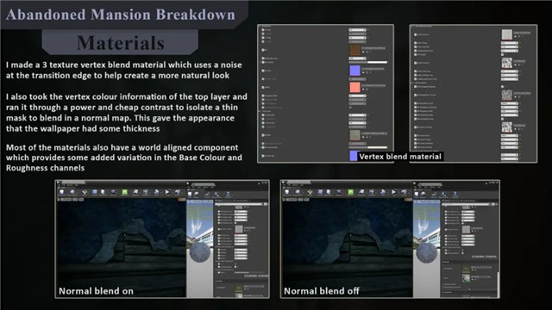Viewport: 552px width, 310px height.
Task: Click green Bridge icon in 'Normal blend on' toolbar
Action: pyautogui.click(x=124, y=192)
